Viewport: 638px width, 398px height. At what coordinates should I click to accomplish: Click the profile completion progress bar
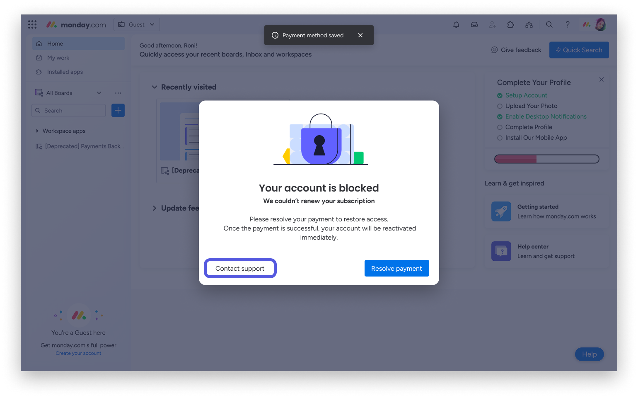point(547,159)
